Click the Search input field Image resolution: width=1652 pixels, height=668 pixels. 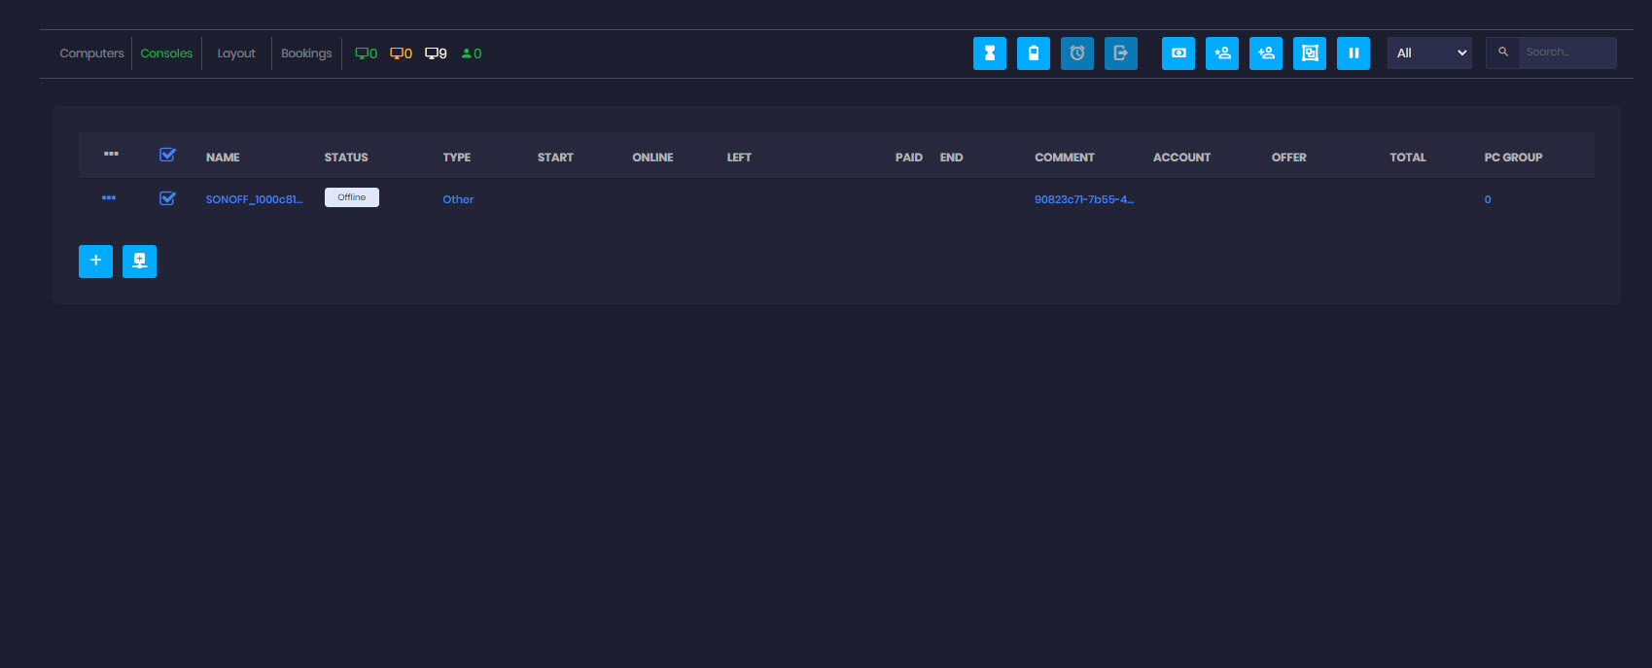1566,53
